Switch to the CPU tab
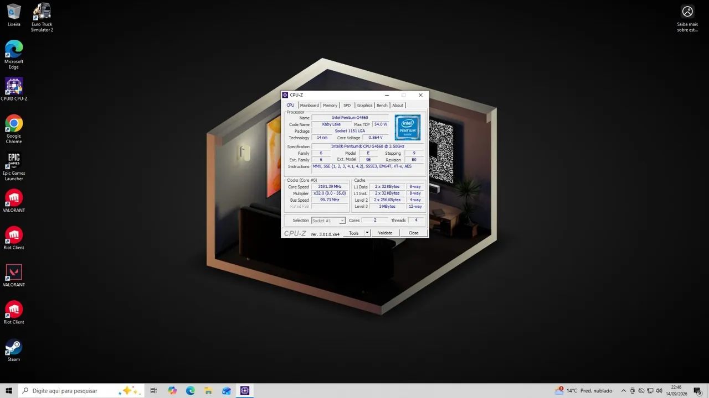 (290, 106)
